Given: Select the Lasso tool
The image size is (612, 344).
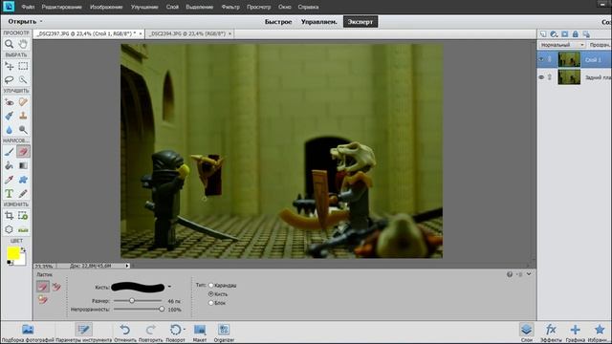Looking at the screenshot, I should [x=9, y=80].
